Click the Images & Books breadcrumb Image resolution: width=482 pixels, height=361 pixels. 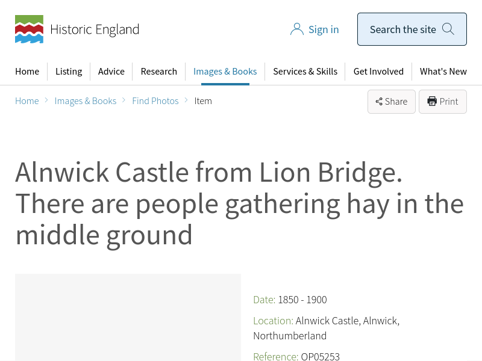[x=86, y=101]
